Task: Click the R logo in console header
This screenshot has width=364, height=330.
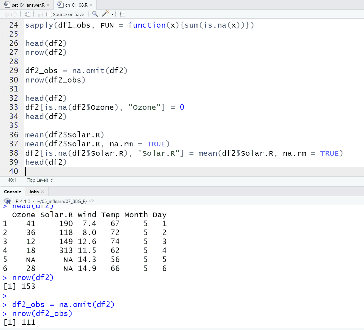Action: tap(7, 201)
